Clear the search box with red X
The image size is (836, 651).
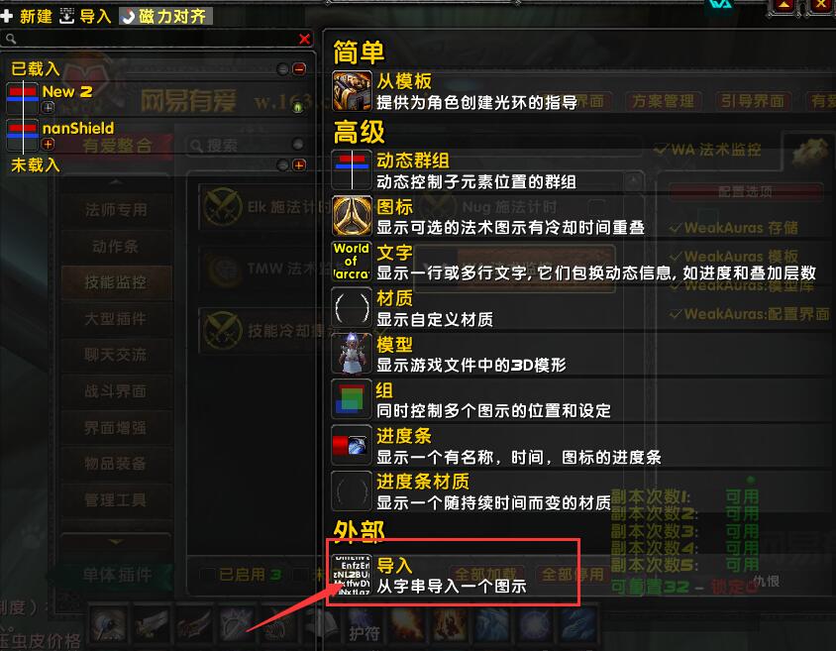304,39
